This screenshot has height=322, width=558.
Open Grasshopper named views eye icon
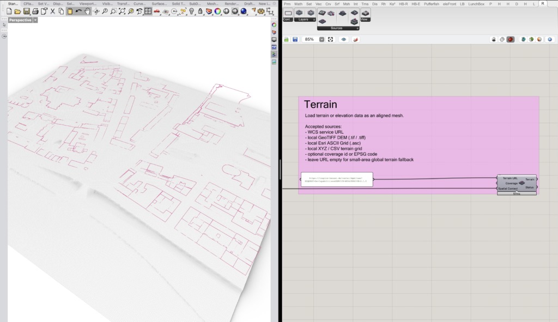344,39
